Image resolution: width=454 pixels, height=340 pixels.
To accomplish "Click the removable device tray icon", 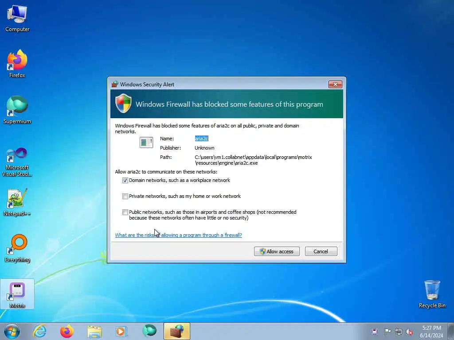I will [374, 331].
